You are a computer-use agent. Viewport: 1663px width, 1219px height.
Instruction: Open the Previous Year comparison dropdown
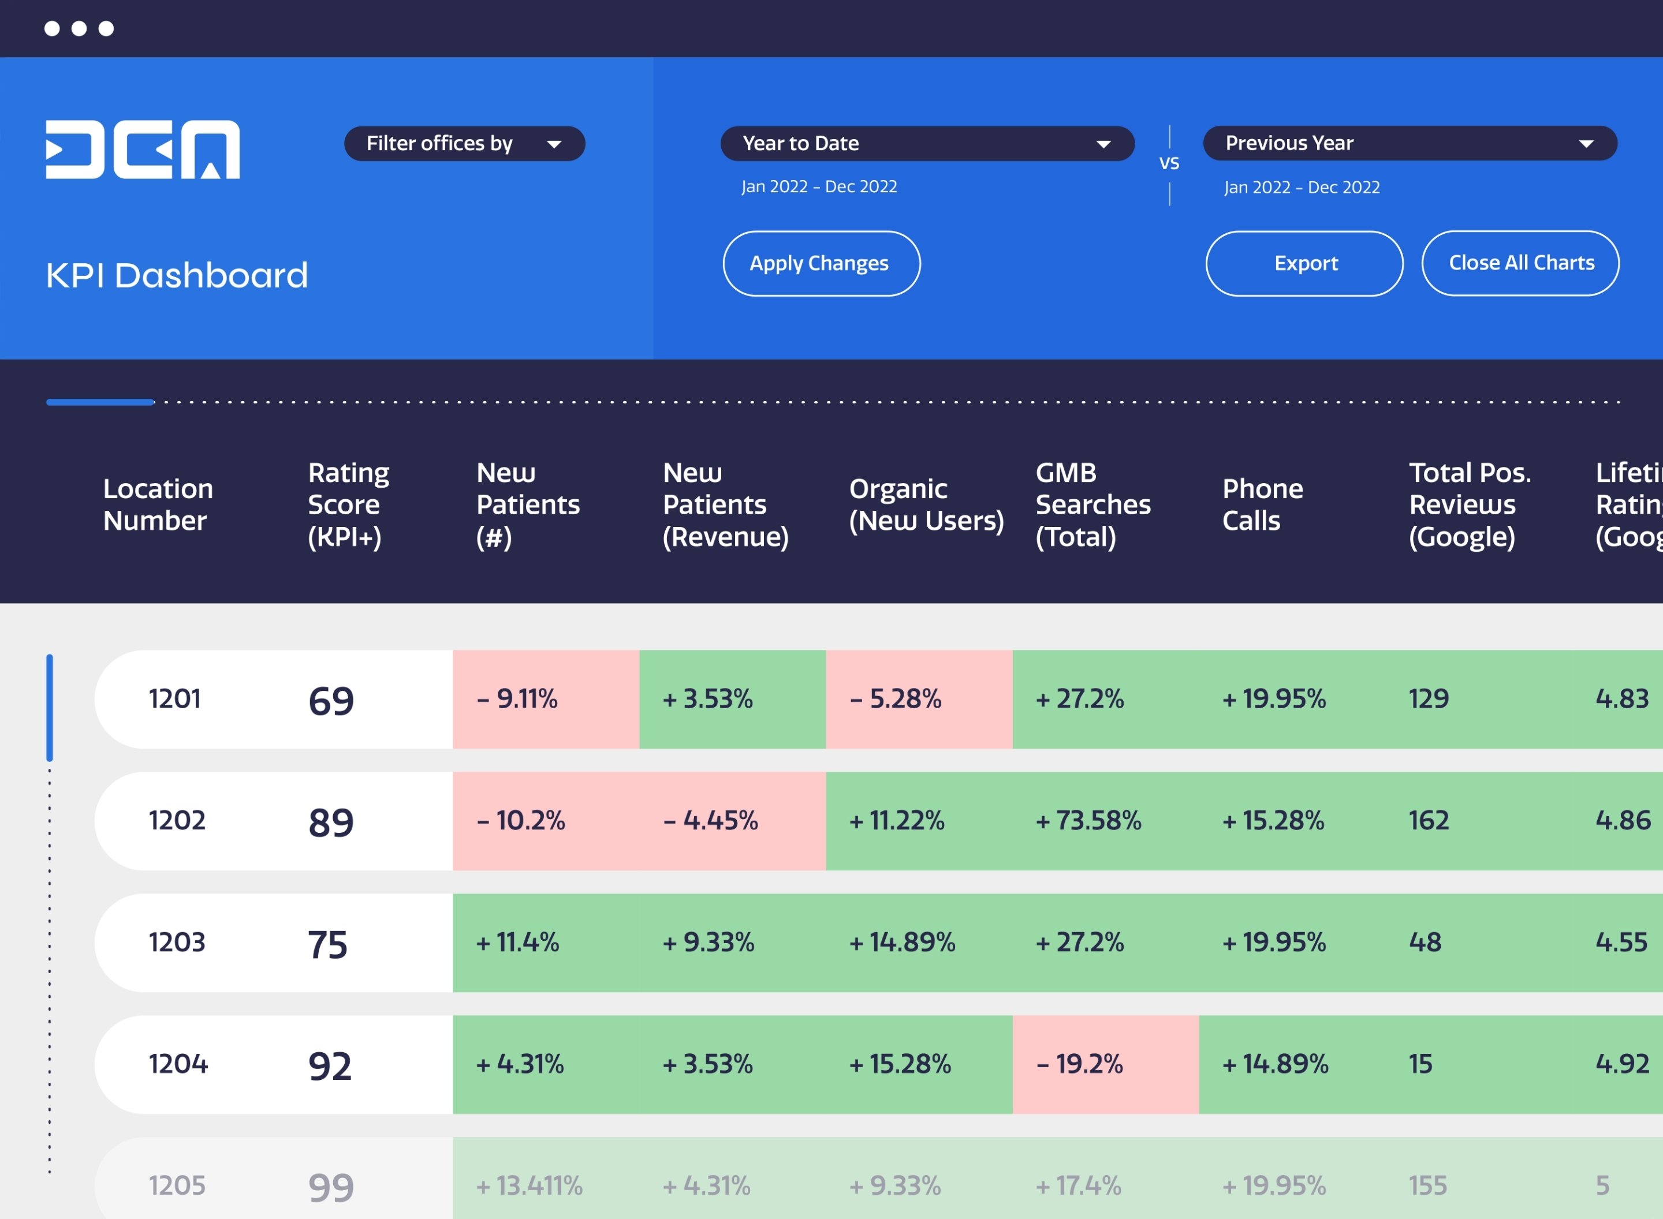[1409, 143]
